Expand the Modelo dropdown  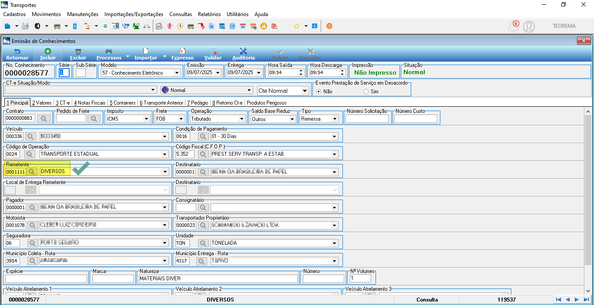tap(177, 73)
